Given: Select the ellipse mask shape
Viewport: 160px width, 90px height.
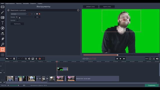Looking at the screenshot, I should pos(32,14).
